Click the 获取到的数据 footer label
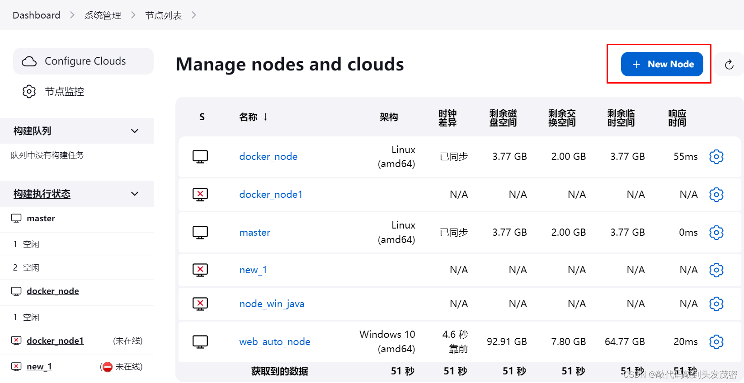The width and height of the screenshot is (744, 383). pos(280,371)
